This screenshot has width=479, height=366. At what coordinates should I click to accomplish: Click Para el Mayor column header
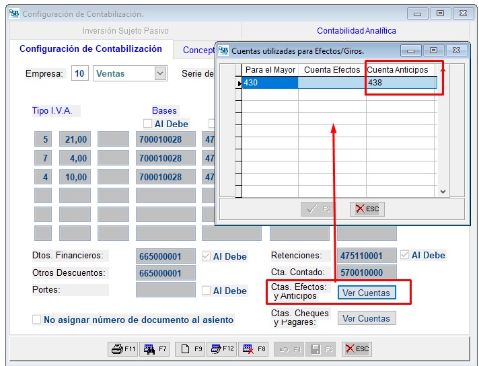pos(270,70)
